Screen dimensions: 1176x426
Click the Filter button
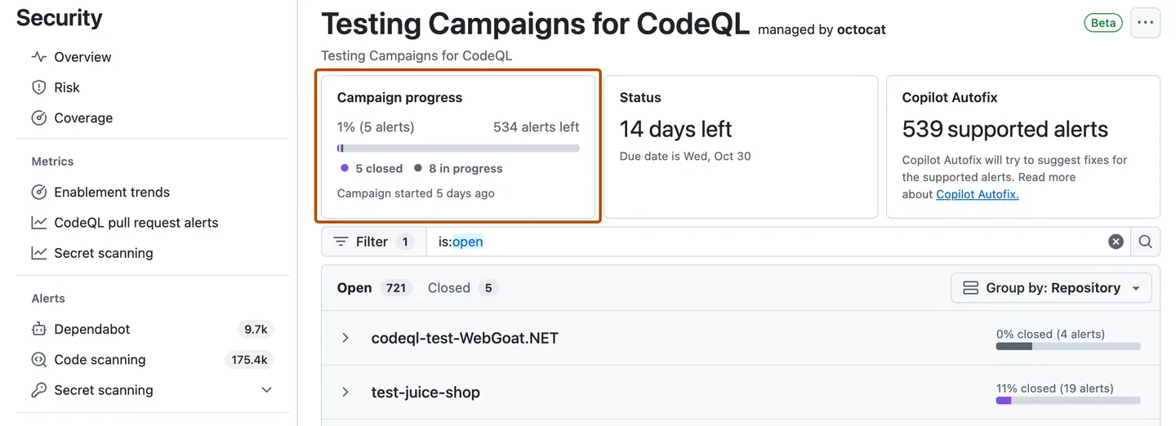[373, 242]
